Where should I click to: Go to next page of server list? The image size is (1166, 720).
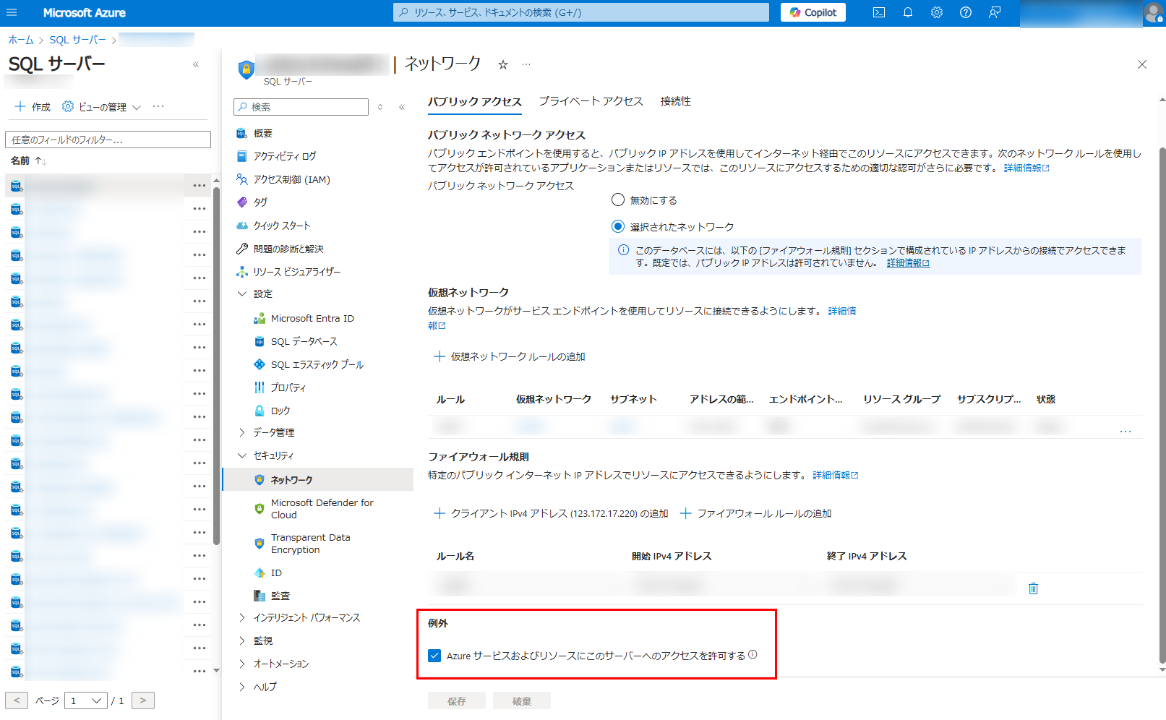[143, 700]
